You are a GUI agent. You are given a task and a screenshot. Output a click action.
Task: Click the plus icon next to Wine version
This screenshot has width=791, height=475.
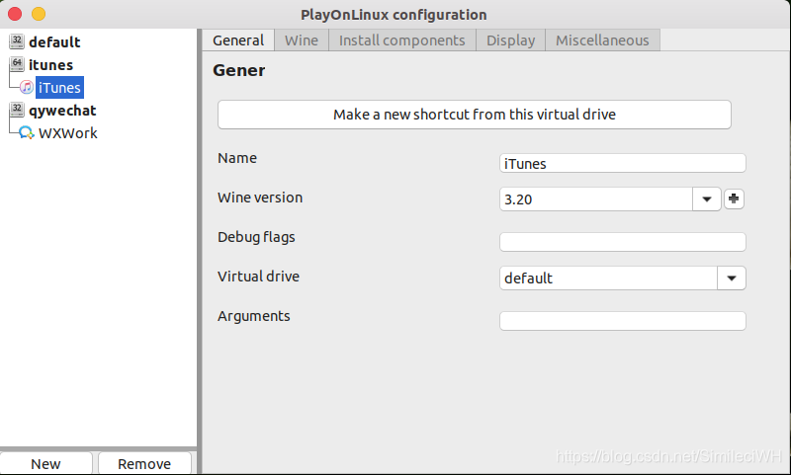pyautogui.click(x=734, y=198)
